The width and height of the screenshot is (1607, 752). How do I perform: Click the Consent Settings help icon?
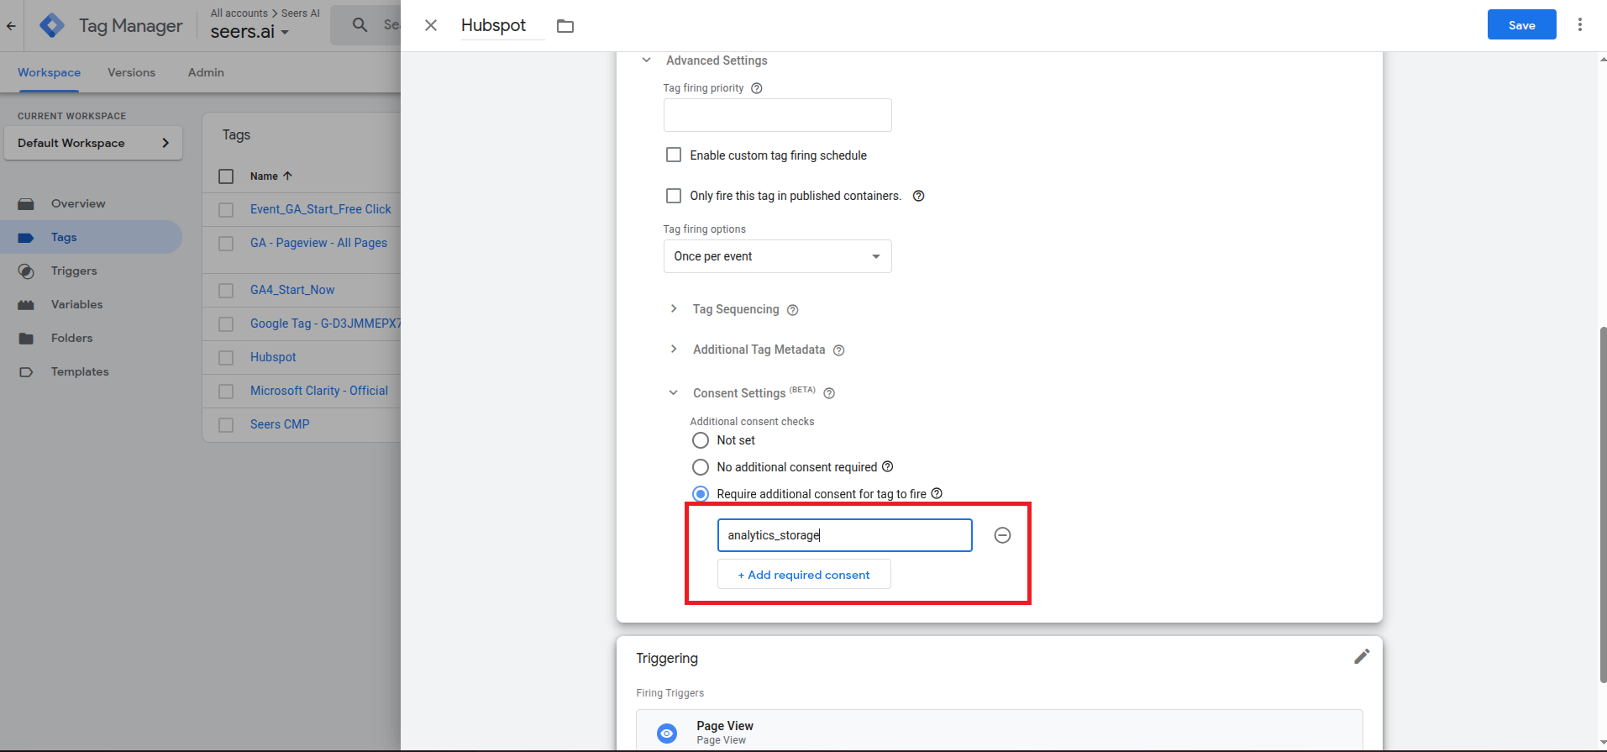[829, 393]
